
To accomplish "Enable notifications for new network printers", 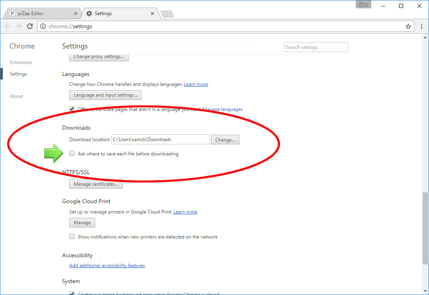I will click(x=72, y=237).
